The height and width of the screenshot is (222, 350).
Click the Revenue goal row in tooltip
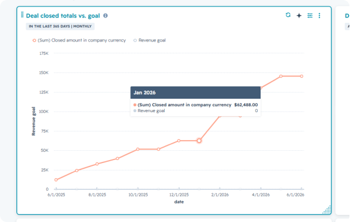pos(196,111)
